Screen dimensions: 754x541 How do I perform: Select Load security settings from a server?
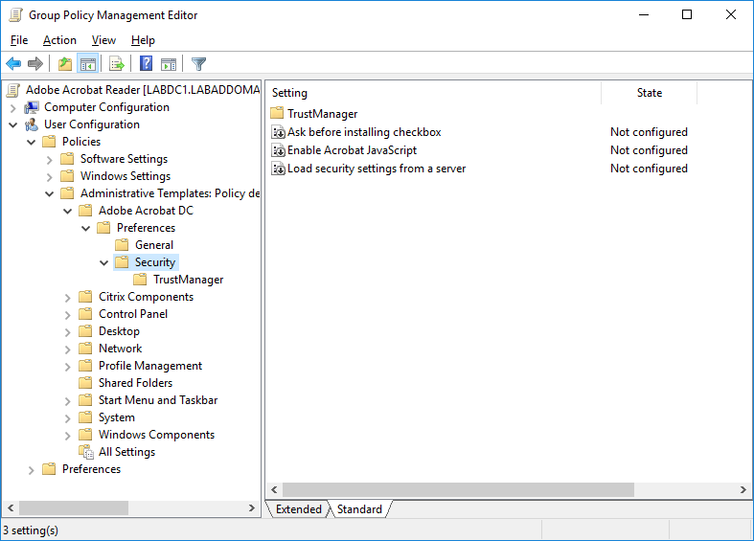tap(376, 169)
